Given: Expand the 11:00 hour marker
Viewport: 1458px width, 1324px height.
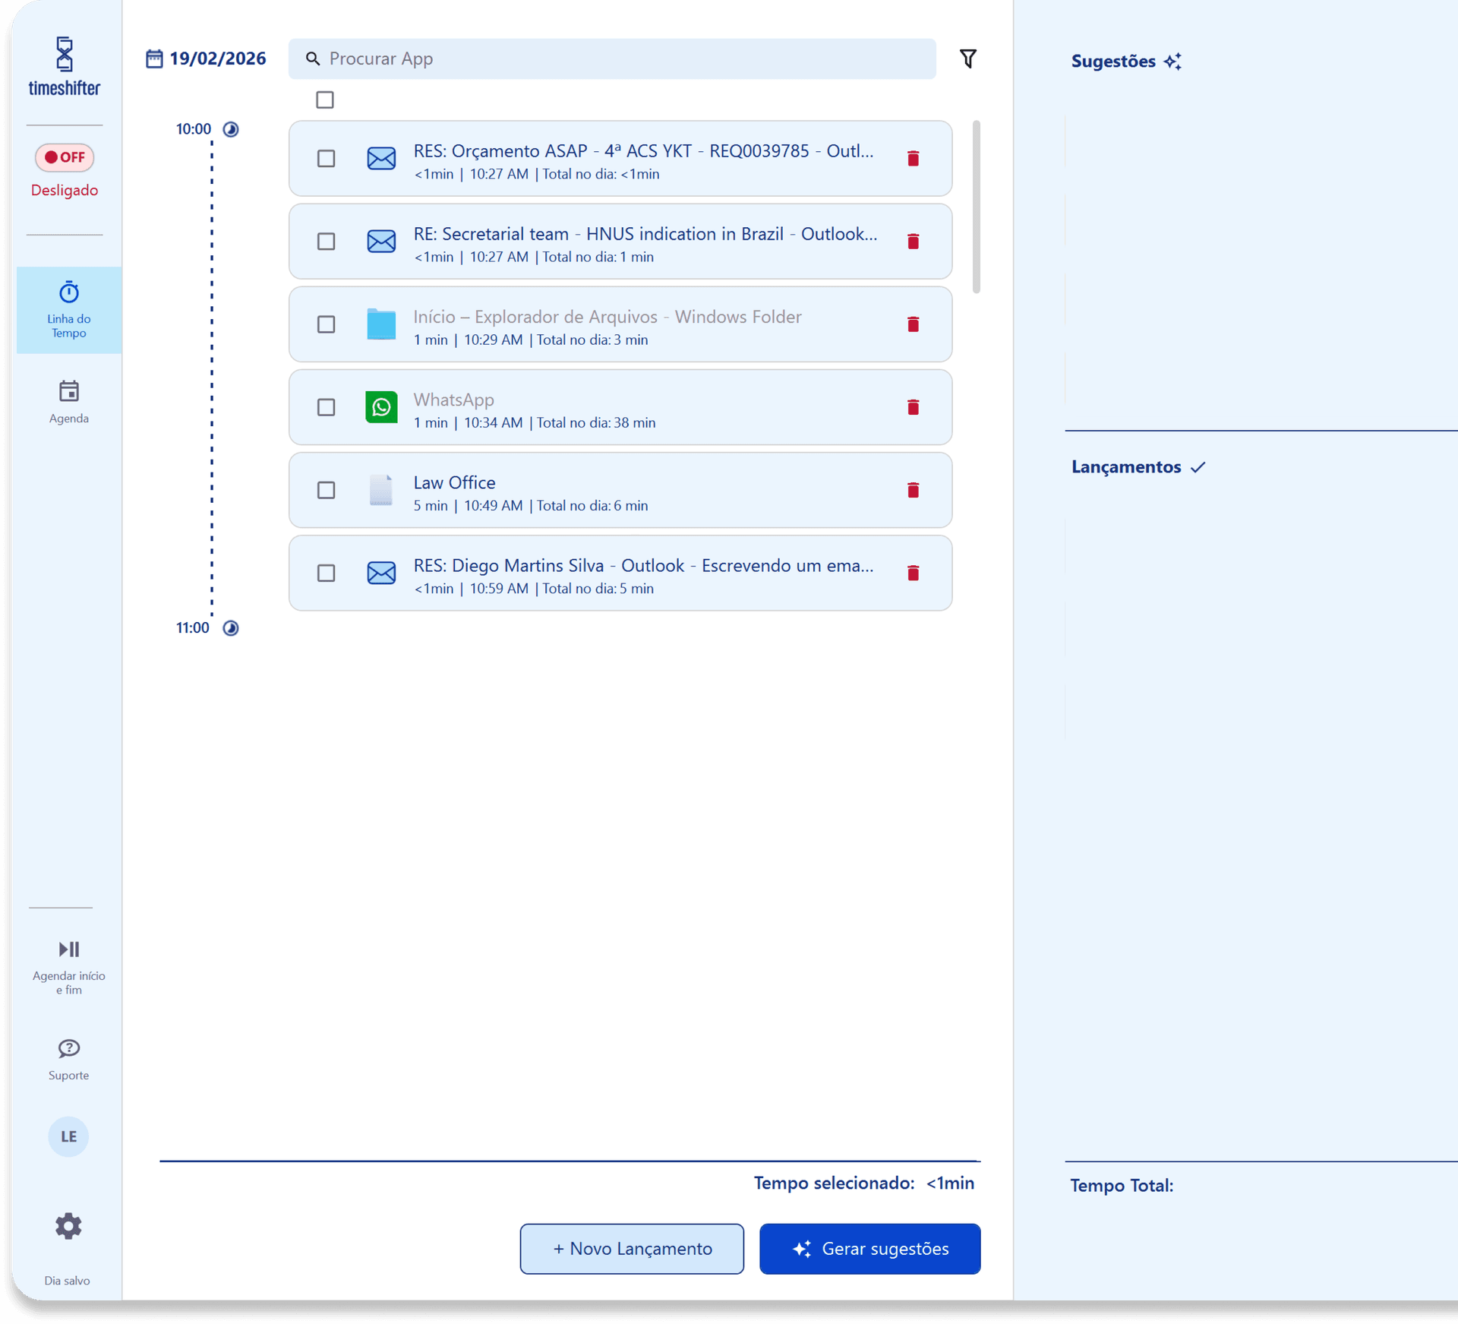Looking at the screenshot, I should 231,628.
